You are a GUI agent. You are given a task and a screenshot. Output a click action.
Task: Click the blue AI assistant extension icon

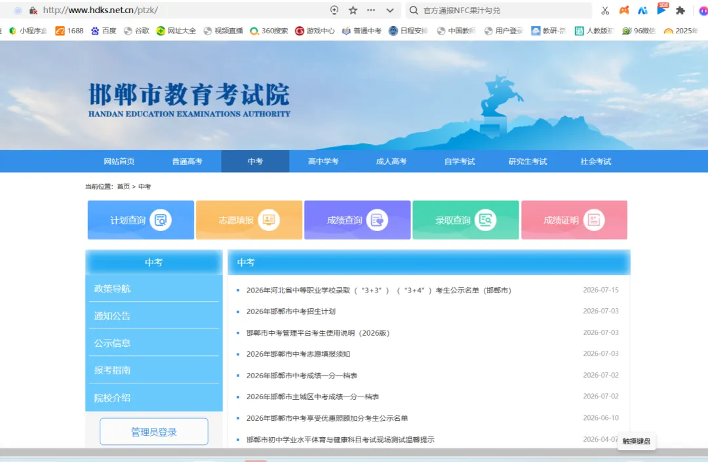coord(642,10)
